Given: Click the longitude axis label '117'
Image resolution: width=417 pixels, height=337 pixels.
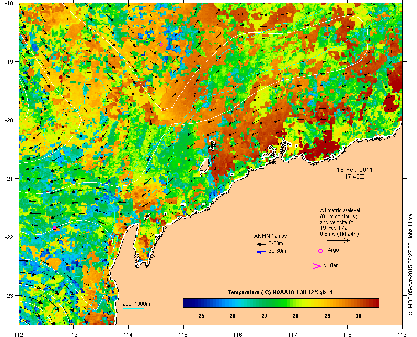Looking at the screenshot, I should 293,334.
